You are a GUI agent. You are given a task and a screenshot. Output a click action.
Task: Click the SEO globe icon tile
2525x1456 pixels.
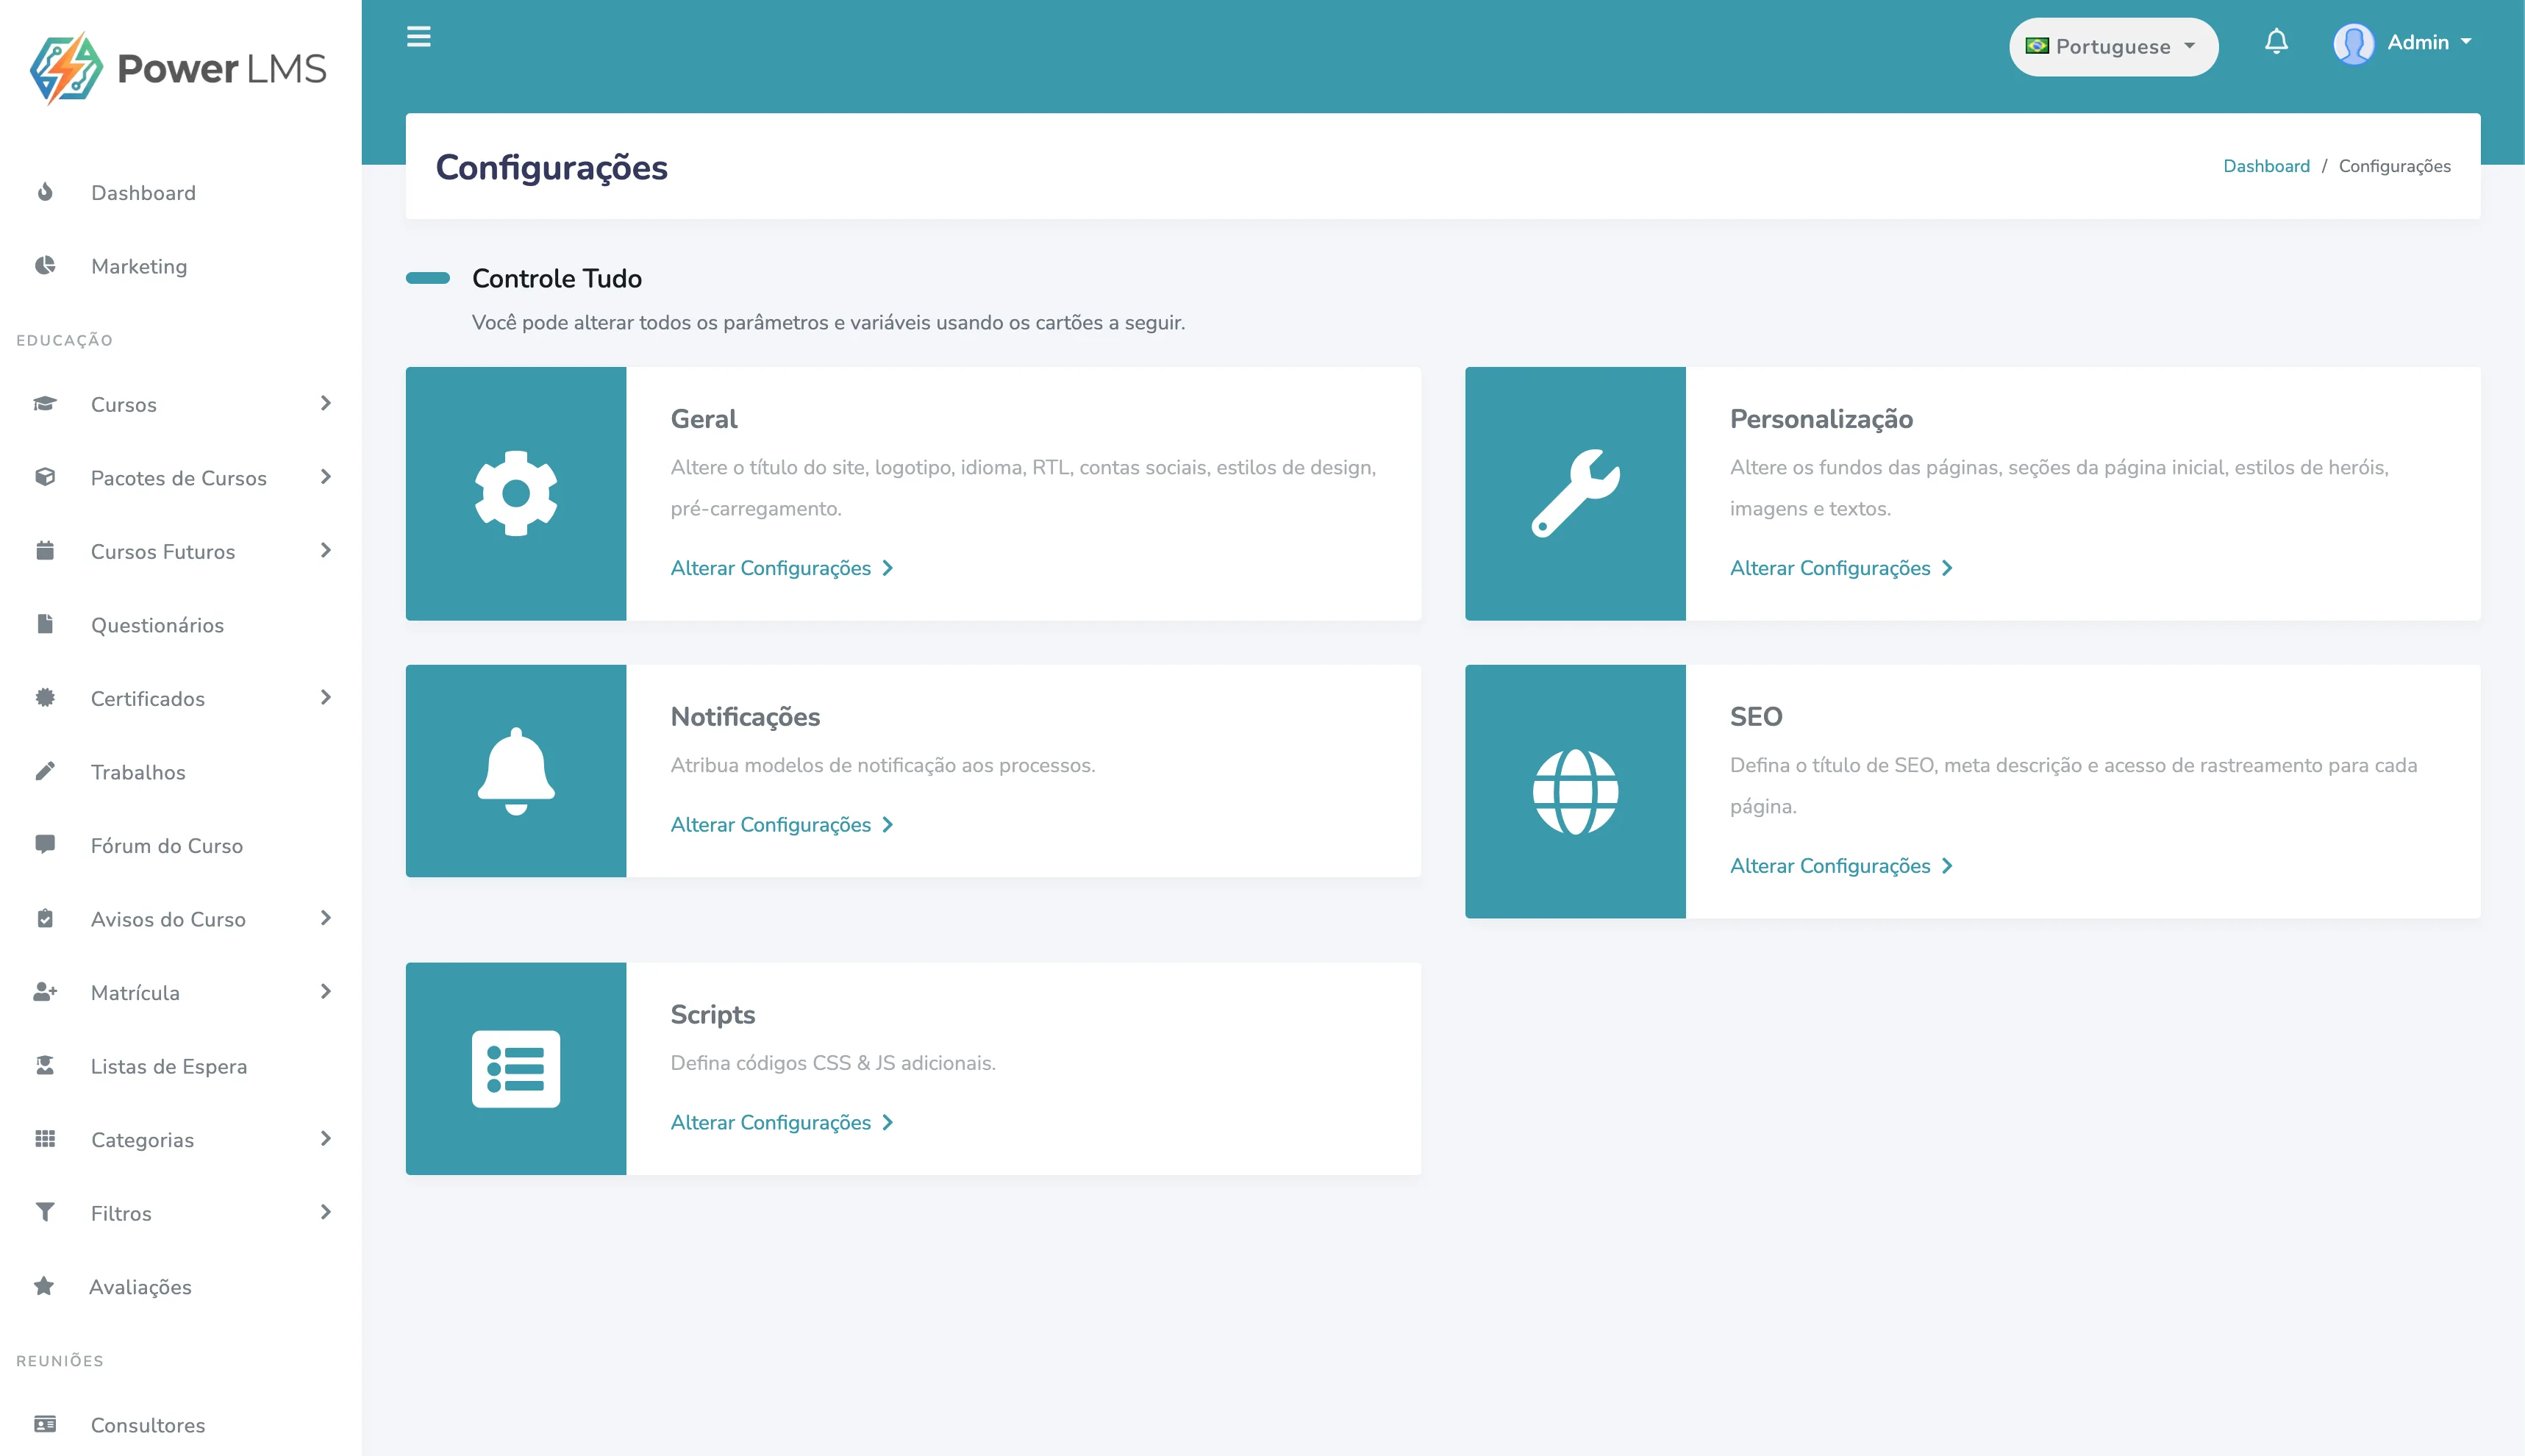[x=1576, y=791]
